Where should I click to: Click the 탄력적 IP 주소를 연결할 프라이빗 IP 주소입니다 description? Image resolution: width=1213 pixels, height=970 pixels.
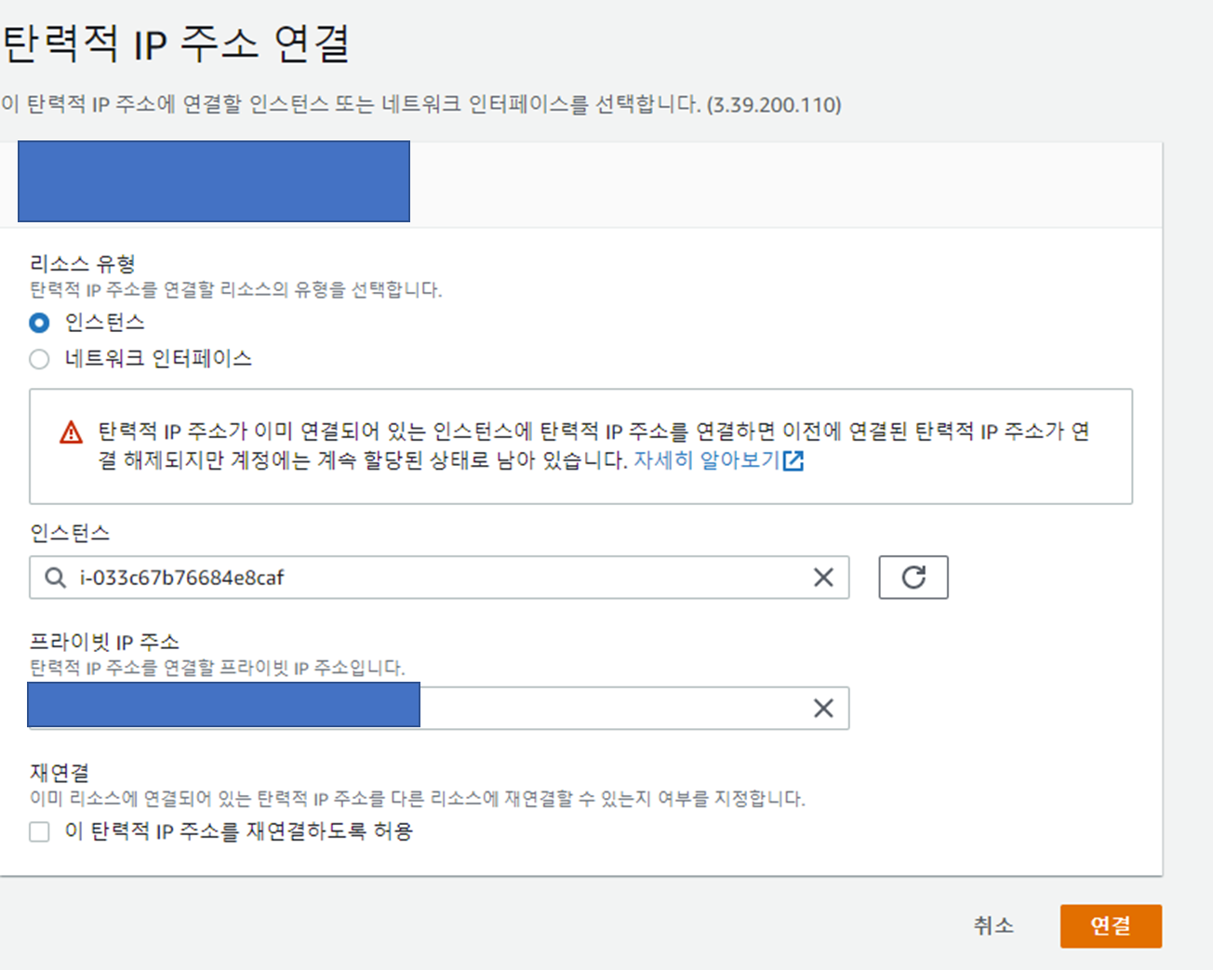[217, 668]
